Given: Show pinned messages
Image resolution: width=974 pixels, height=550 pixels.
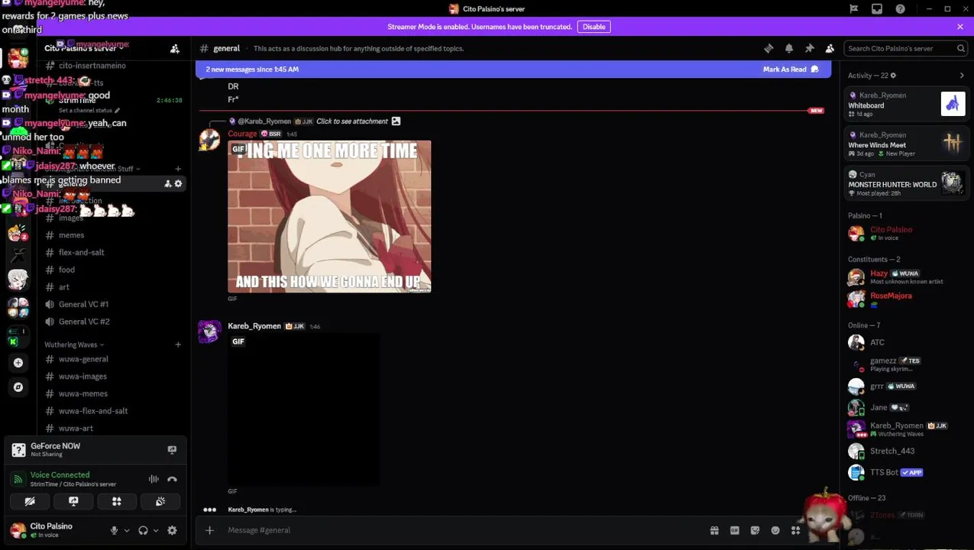Looking at the screenshot, I should pos(810,48).
